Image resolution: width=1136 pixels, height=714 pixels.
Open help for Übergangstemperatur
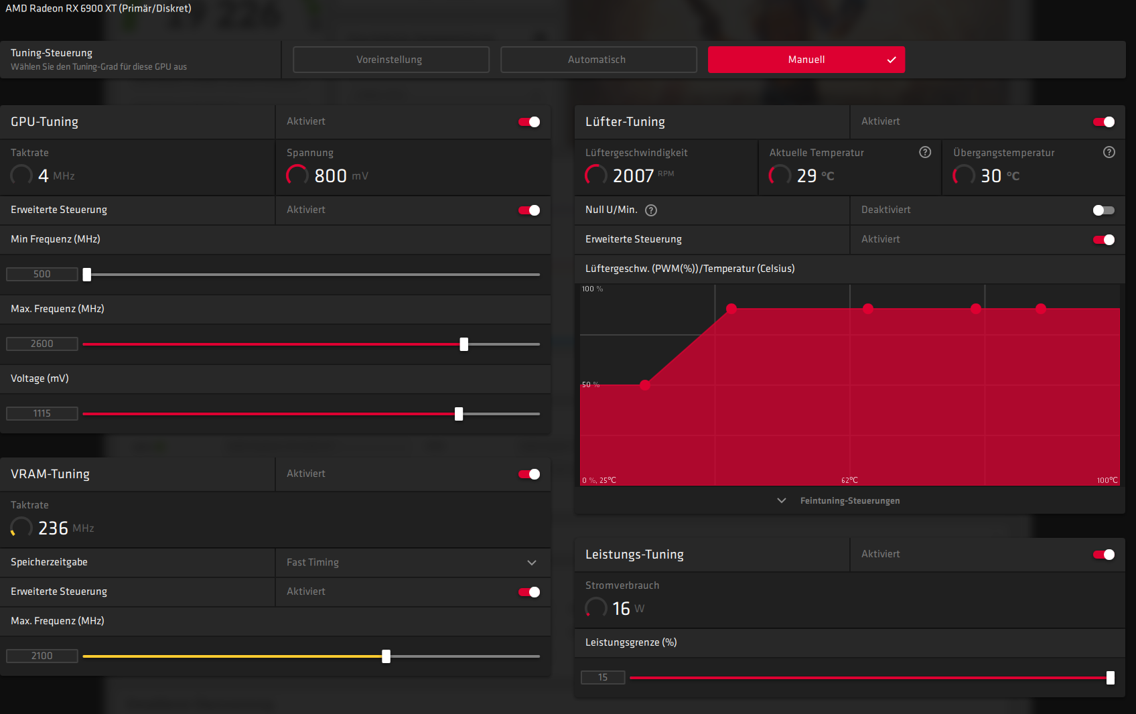[1109, 152]
